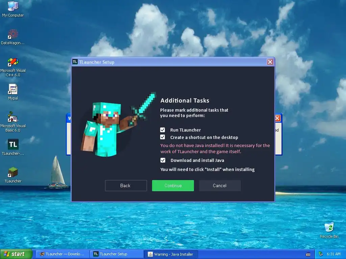Click the keyboard icon in the taskbar
The image size is (346, 259).
[x=308, y=254]
